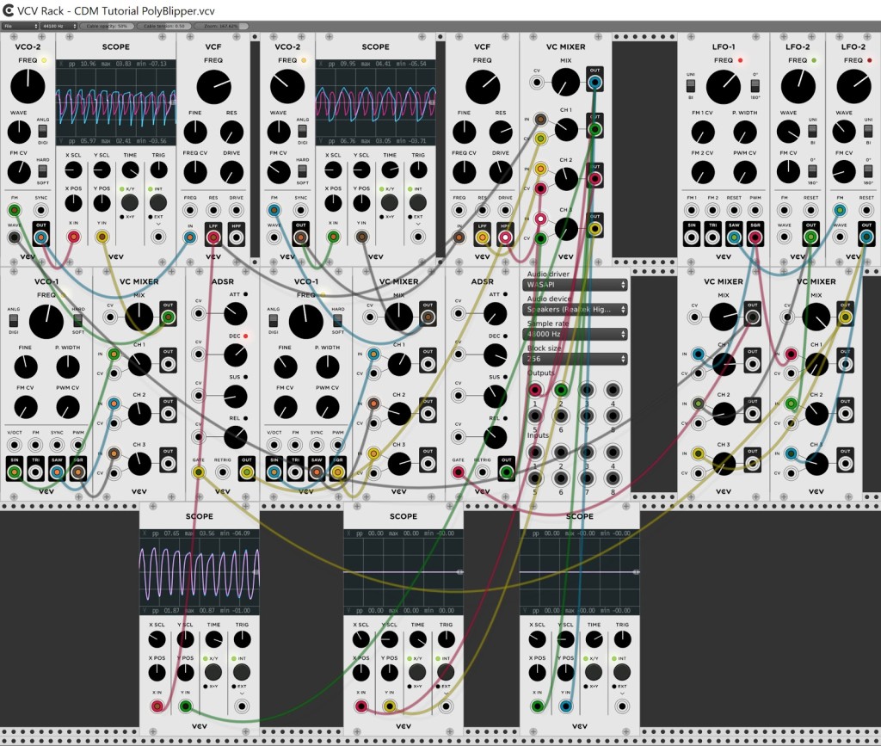Click the TRI output jack on LFO-1
The width and height of the screenshot is (881, 746).
(x=712, y=235)
